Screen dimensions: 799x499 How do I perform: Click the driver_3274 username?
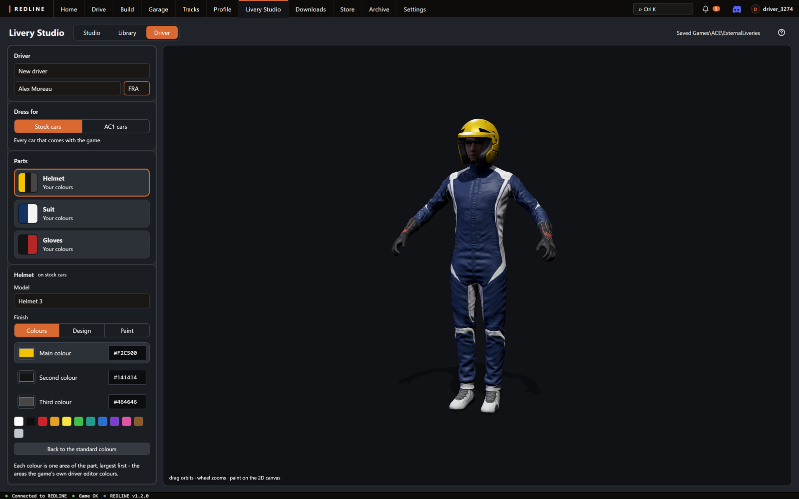(778, 9)
